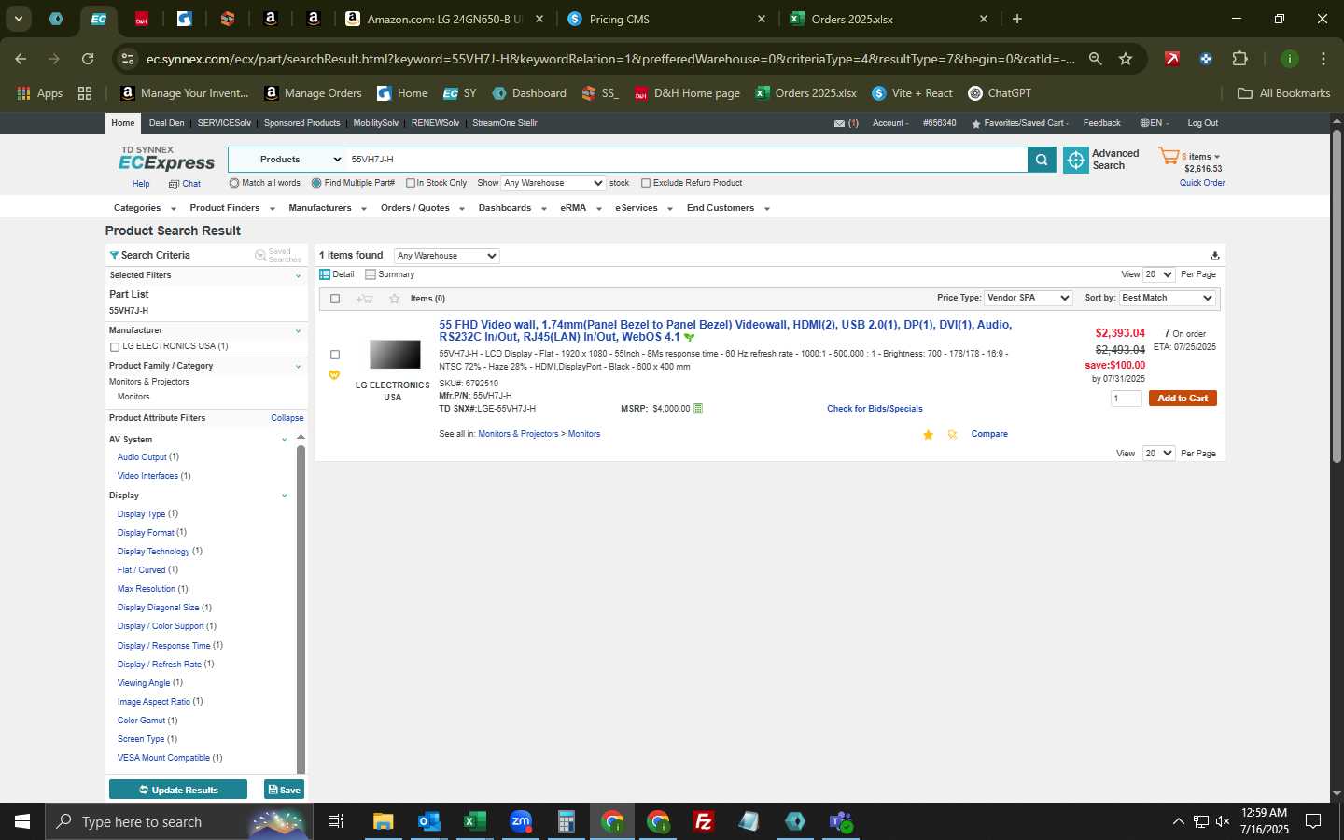Open Product Finders menu
This screenshot has height=840, width=1344.
pyautogui.click(x=232, y=208)
